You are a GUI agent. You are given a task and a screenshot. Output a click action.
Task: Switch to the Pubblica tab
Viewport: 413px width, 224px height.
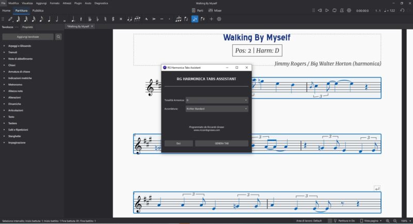pos(38,10)
